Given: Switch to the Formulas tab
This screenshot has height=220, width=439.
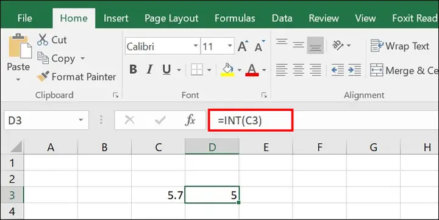Looking at the screenshot, I should 235,18.
